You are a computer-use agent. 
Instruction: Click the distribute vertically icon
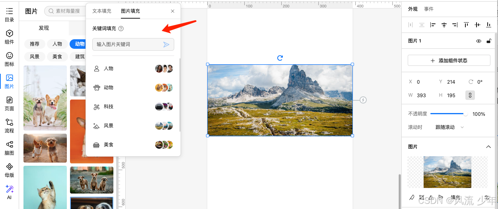click(x=422, y=25)
